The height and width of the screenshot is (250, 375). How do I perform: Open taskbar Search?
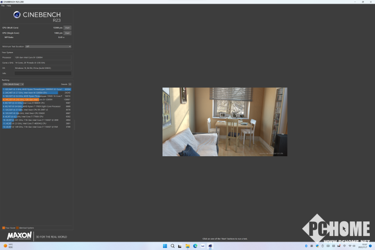tap(172, 246)
